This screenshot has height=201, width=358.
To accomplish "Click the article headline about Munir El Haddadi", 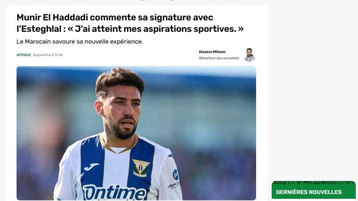I will [x=130, y=23].
